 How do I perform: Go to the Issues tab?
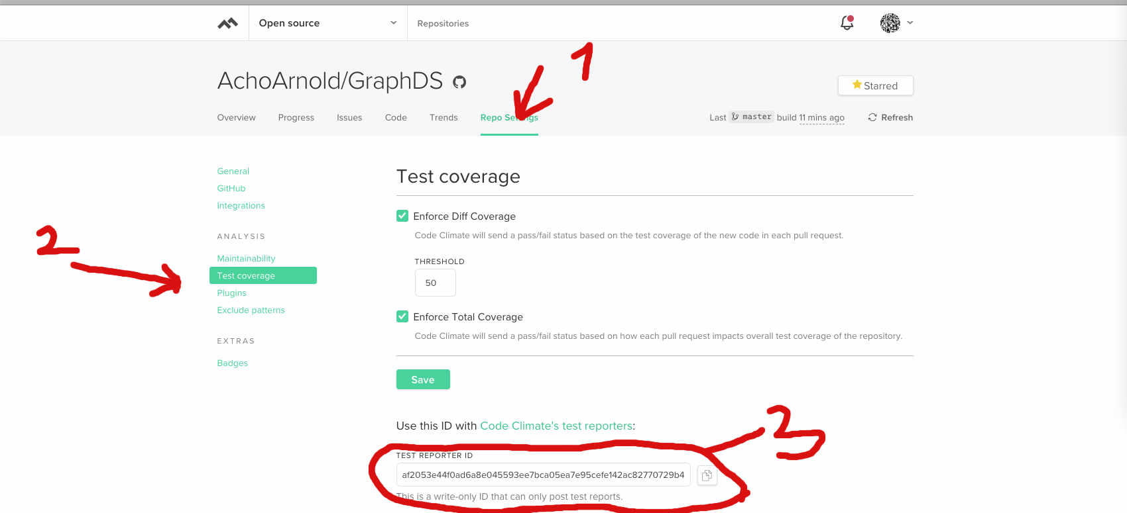coord(349,117)
